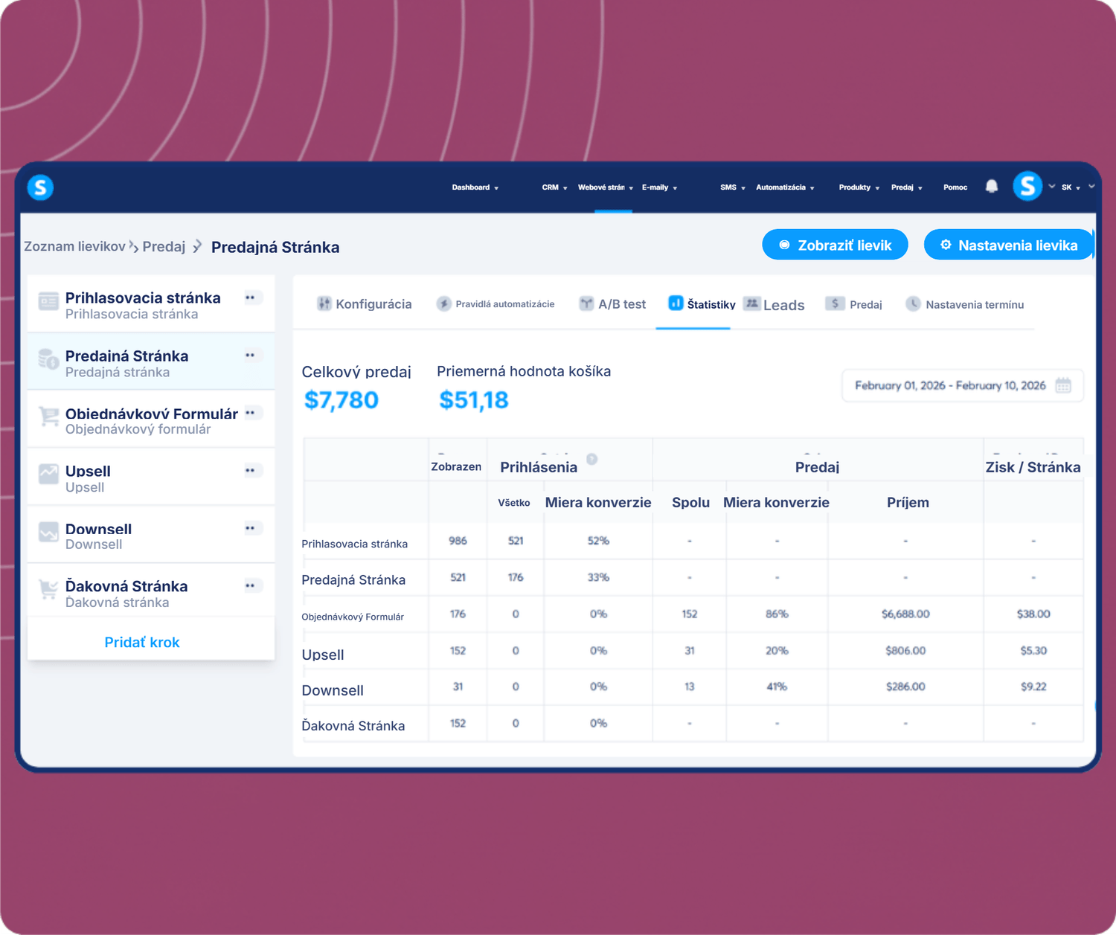The width and height of the screenshot is (1116, 935).
Task: Open the notifications bell
Action: pyautogui.click(x=991, y=187)
